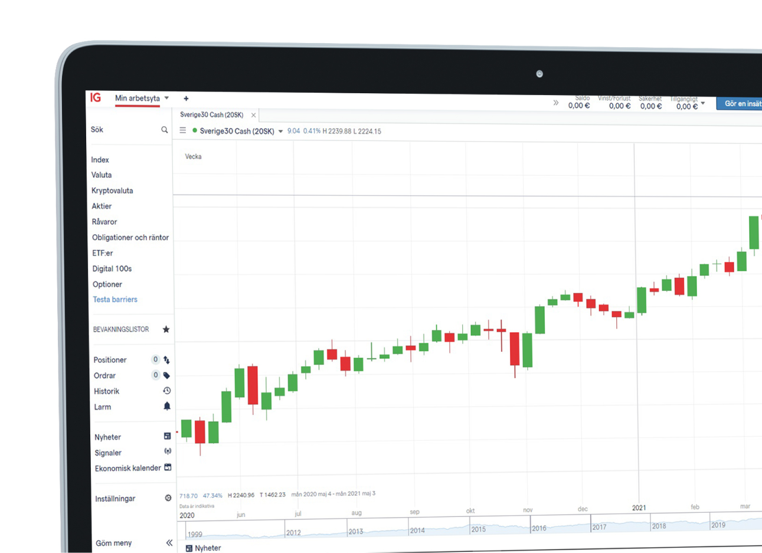Open the Digital 100s category
This screenshot has width=762, height=553.
pyautogui.click(x=112, y=269)
